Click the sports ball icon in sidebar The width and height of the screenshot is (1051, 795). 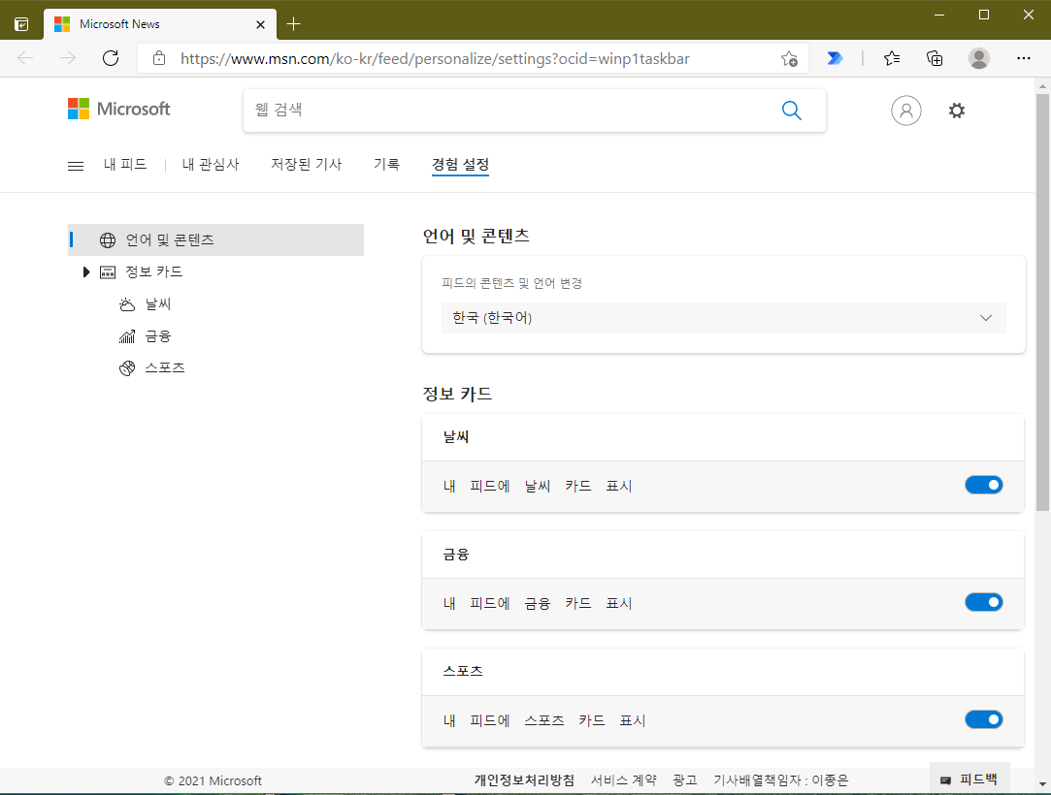coord(127,368)
